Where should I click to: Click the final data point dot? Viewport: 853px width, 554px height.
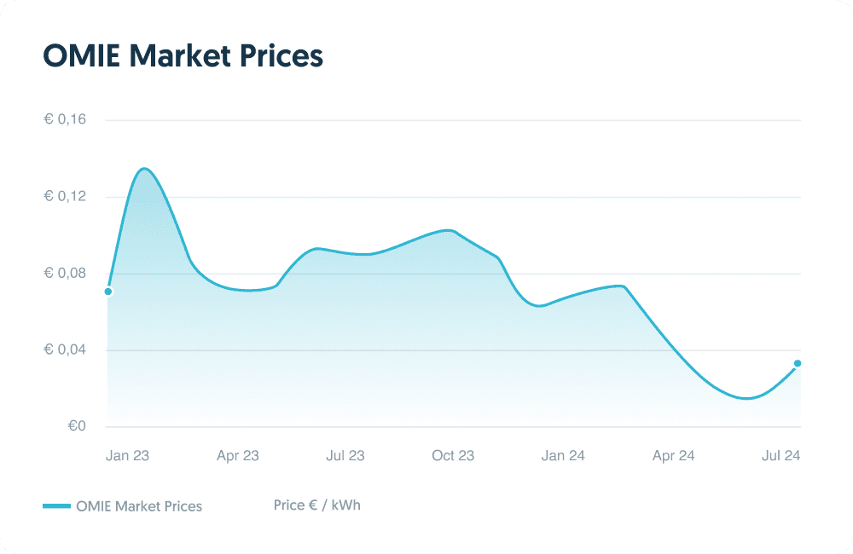tap(798, 364)
